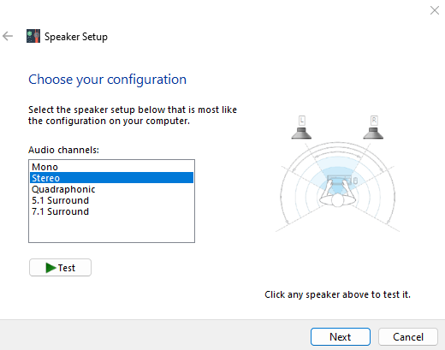
Task: Select Stereo audio channel option
Action: coord(111,178)
